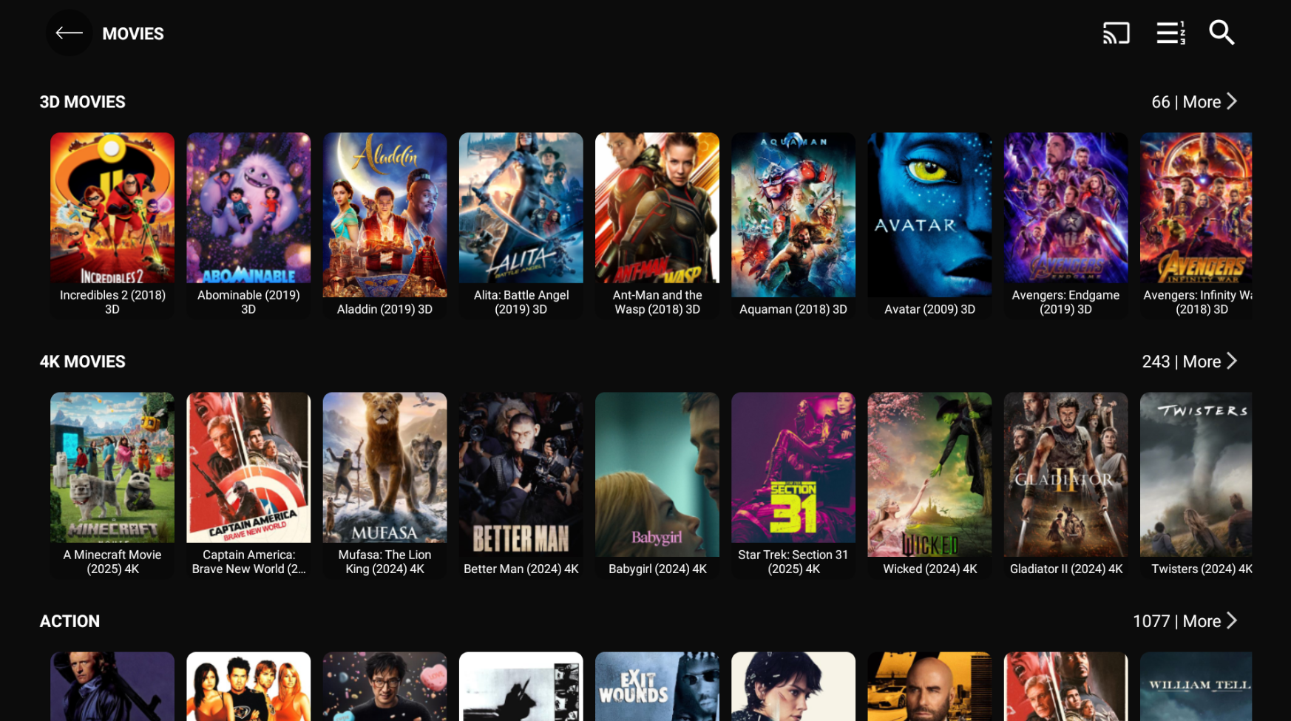1291x721 pixels.
Task: Open the Wicked (2024) 4K poster
Action: 929,485
